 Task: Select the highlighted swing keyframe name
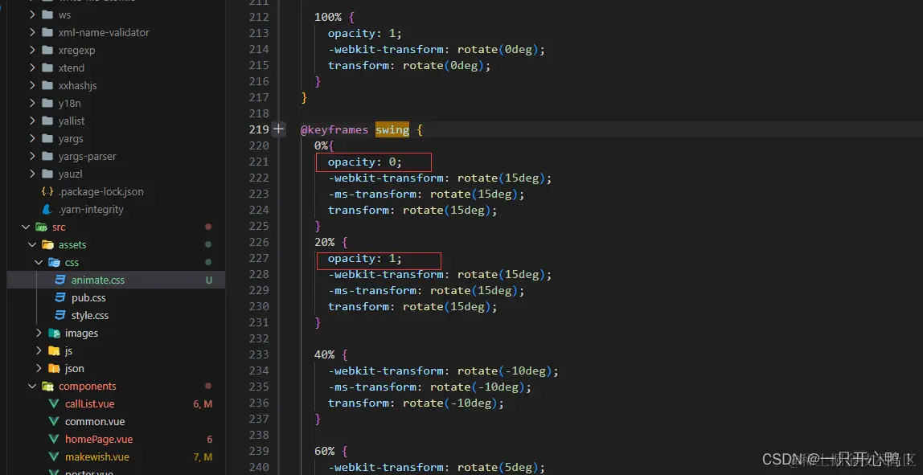coord(392,129)
